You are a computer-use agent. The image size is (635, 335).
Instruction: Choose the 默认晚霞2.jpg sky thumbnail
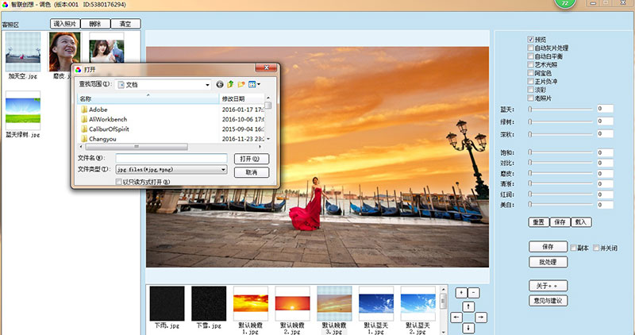pyautogui.click(x=292, y=304)
